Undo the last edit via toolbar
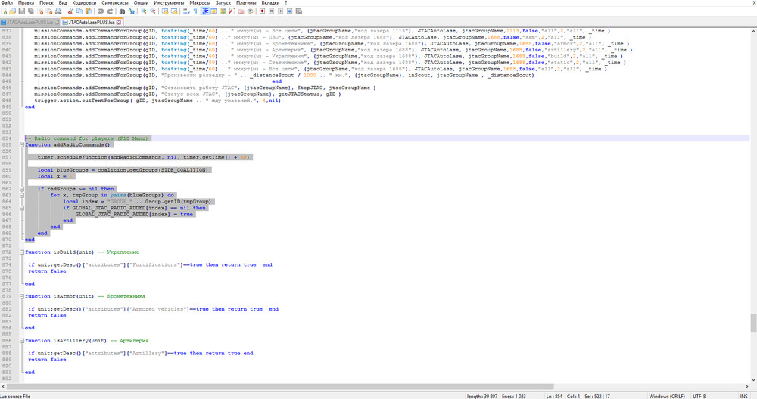 (x=101, y=11)
